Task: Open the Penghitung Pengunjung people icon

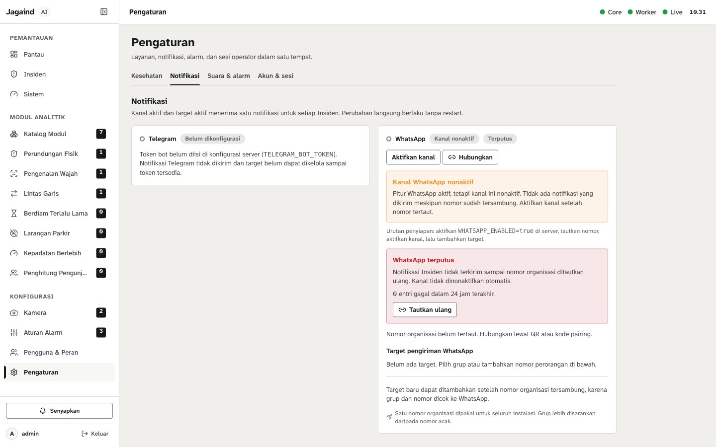Action: coord(14,273)
